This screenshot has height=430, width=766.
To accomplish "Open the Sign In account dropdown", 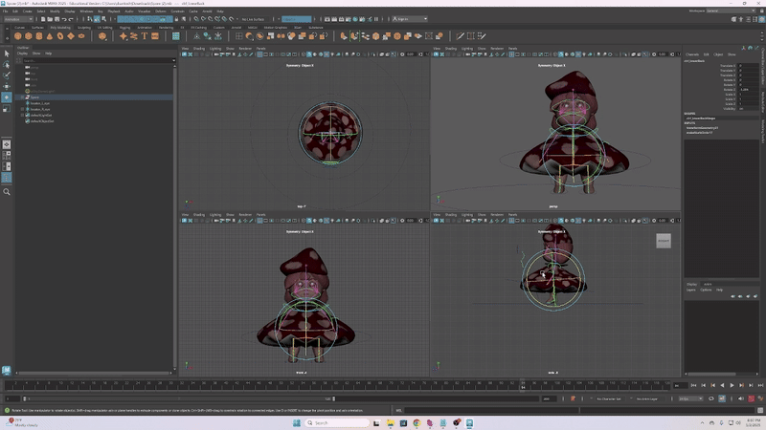I will tap(409, 19).
